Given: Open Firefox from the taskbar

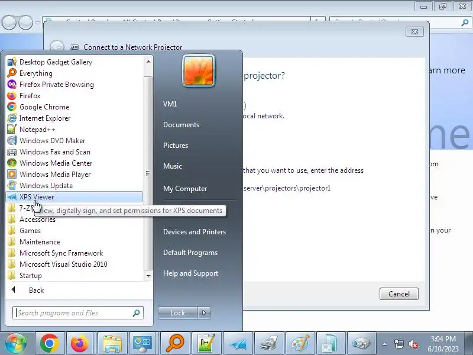Looking at the screenshot, I should [x=80, y=343].
